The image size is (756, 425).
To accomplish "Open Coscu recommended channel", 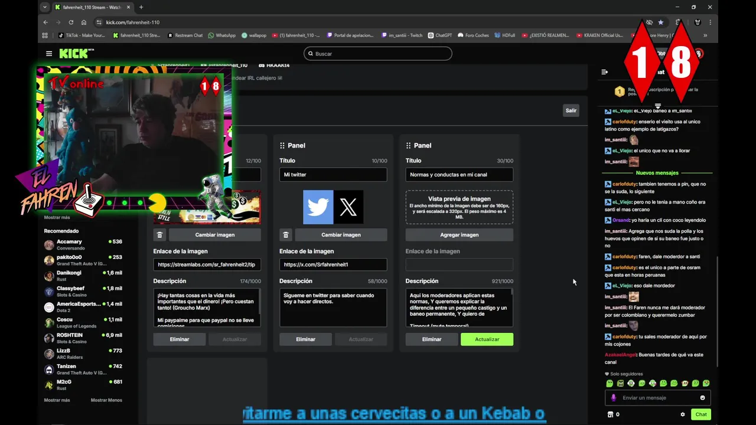I will click(83, 322).
